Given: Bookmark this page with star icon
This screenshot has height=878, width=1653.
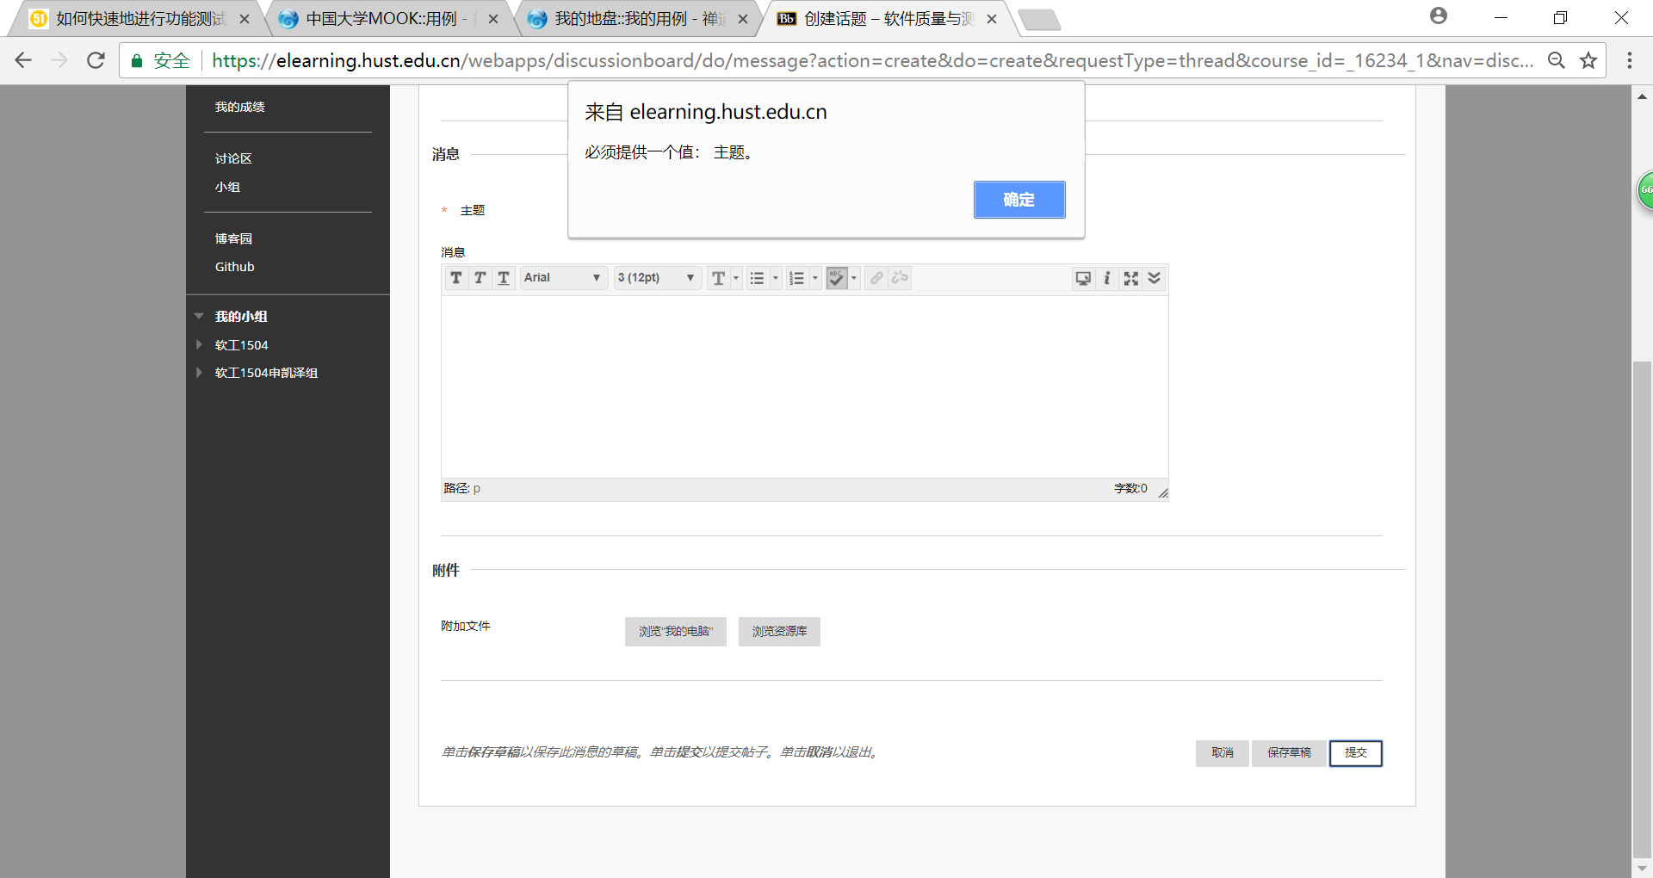Looking at the screenshot, I should click(1588, 60).
